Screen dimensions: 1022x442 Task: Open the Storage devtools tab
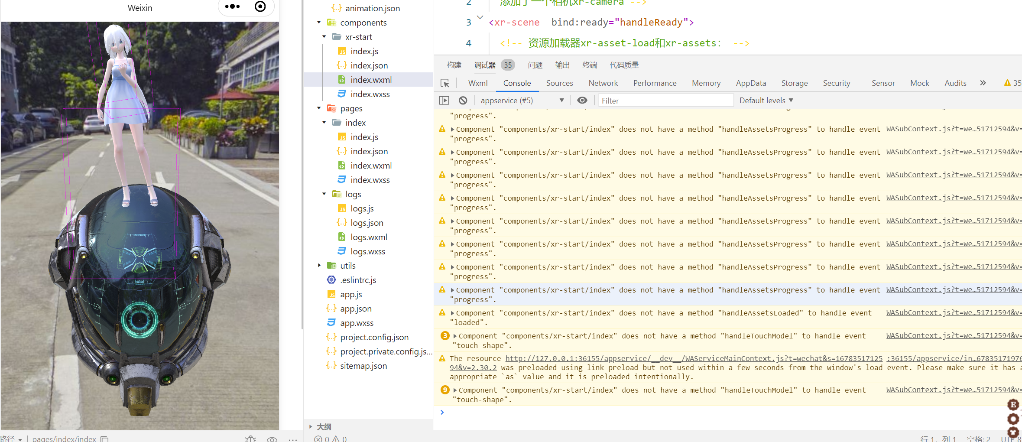point(795,83)
